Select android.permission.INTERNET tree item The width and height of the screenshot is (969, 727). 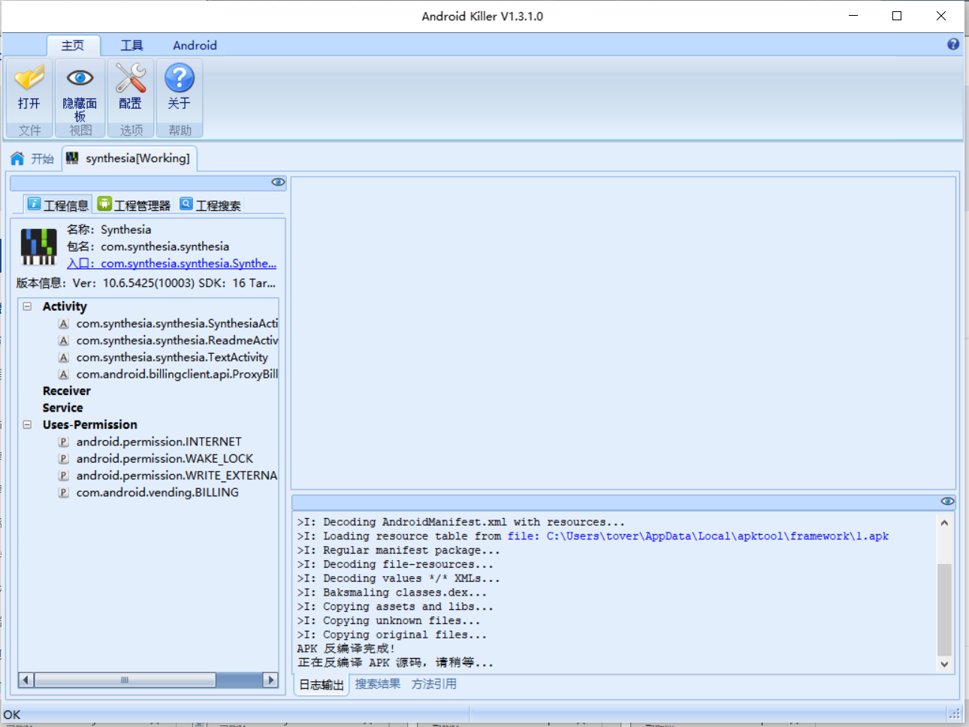[159, 442]
